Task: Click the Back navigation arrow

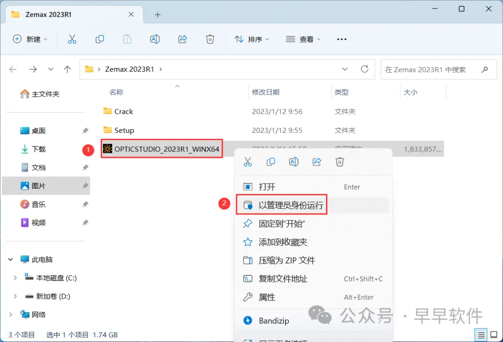Action: 13,69
